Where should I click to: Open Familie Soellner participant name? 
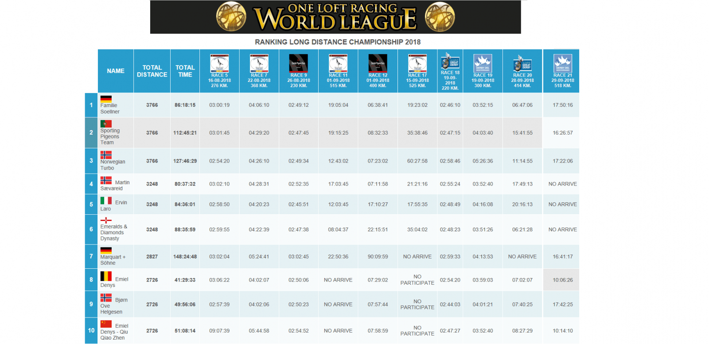pos(109,108)
